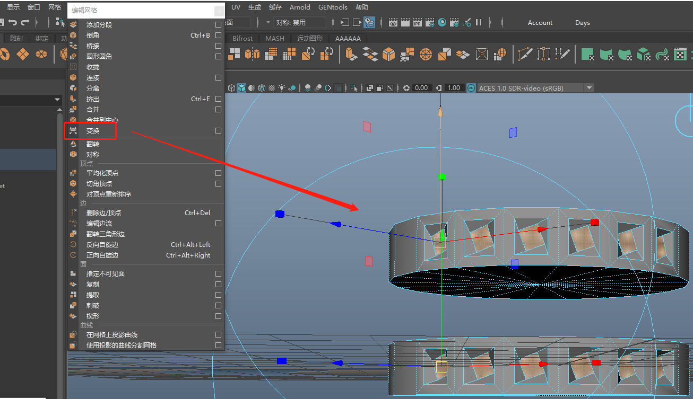Click the green Y-axis manipulator handle

pyautogui.click(x=441, y=177)
